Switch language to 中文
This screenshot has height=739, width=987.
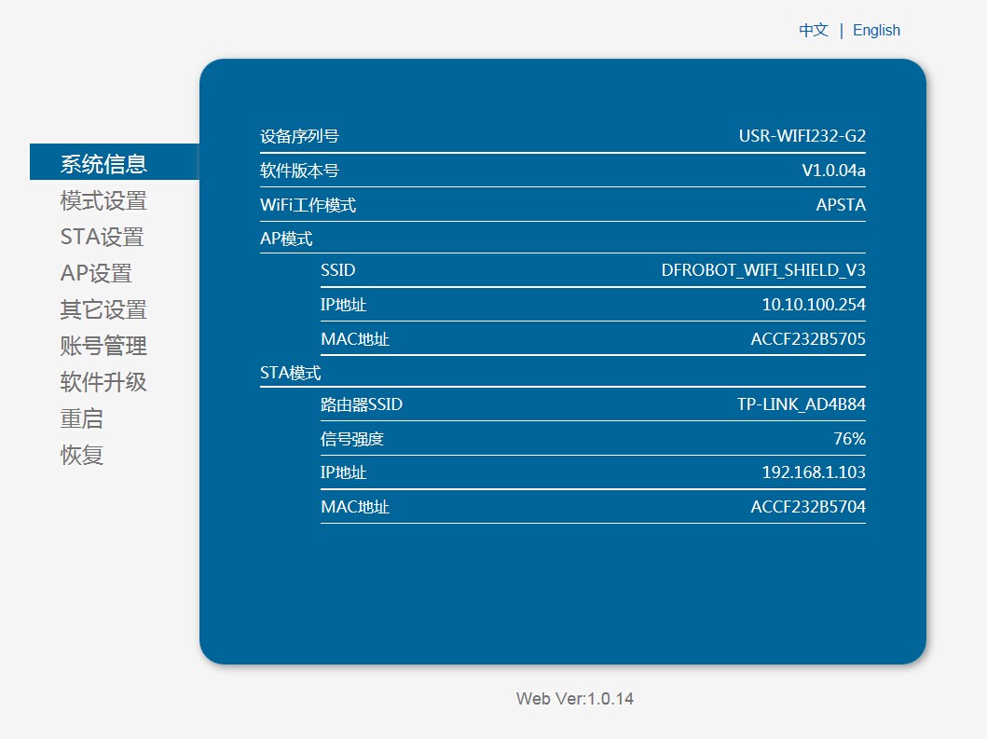(x=814, y=30)
